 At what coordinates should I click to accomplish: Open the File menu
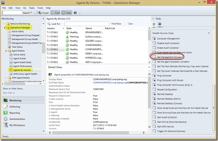point(4,8)
